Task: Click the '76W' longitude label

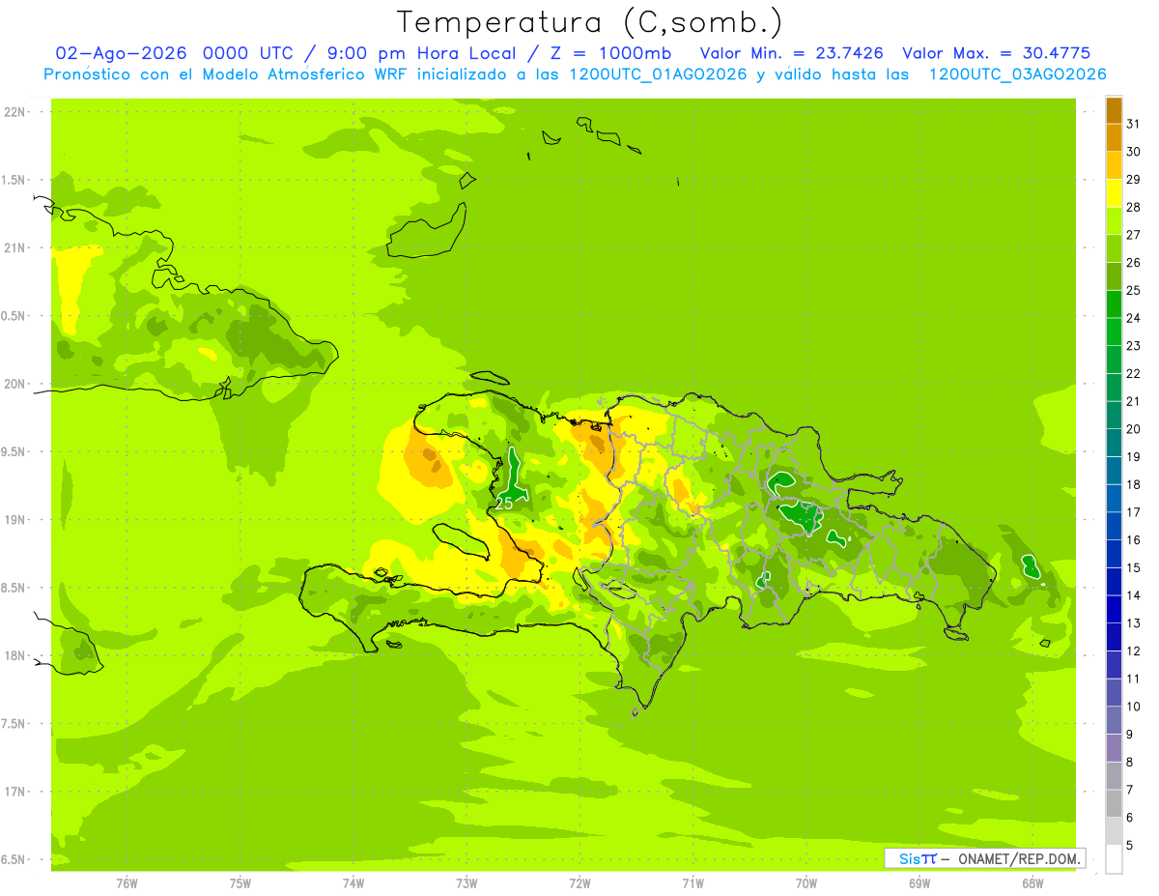Action: (x=127, y=883)
